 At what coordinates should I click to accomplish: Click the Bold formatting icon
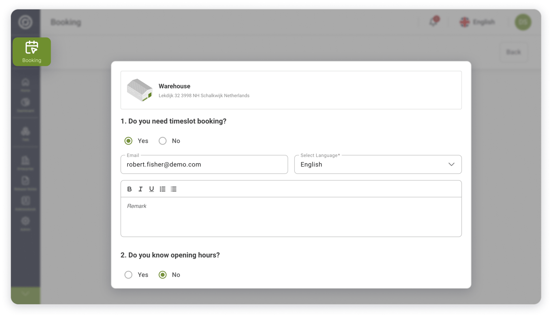click(x=129, y=189)
